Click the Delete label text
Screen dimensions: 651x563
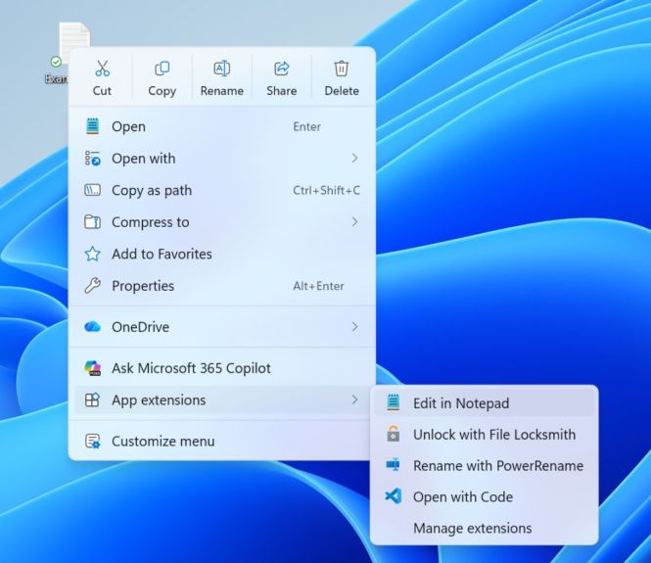(x=342, y=90)
